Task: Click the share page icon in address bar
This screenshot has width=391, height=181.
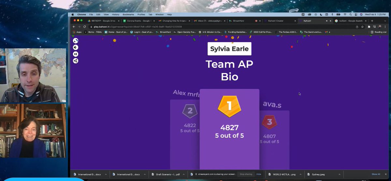Action: 357,27
